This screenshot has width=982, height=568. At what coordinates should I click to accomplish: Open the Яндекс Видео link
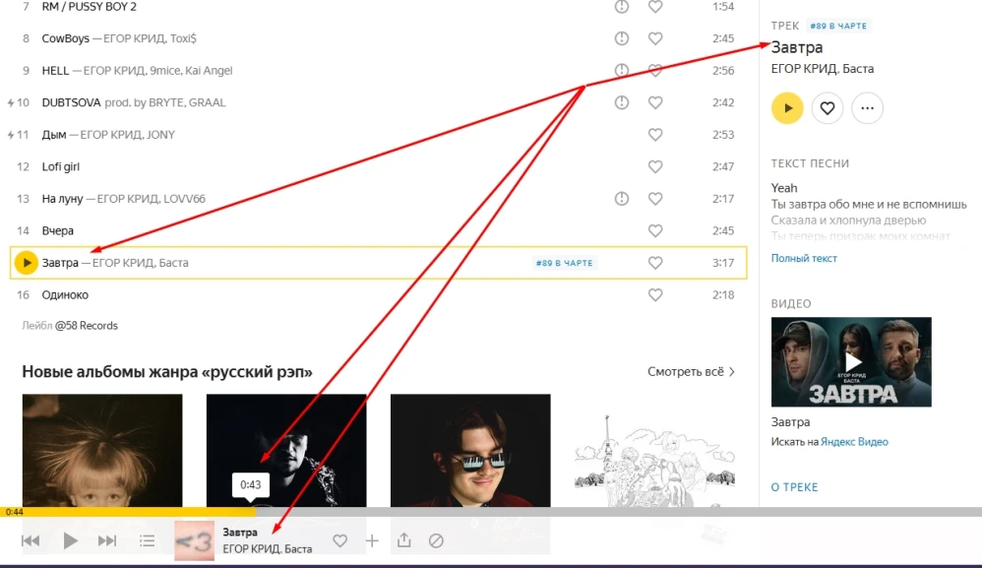click(x=852, y=442)
